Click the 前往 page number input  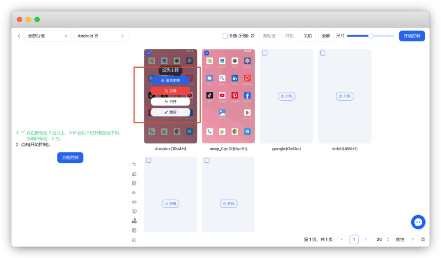pos(412,239)
